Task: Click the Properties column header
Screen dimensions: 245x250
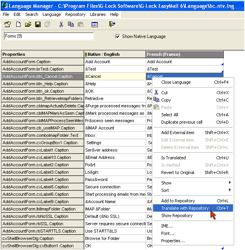Action: 43,54
